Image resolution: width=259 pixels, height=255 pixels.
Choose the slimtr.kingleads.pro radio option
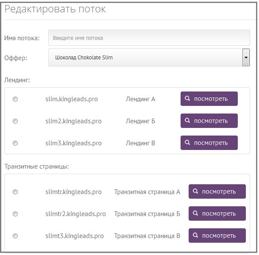[15, 192]
